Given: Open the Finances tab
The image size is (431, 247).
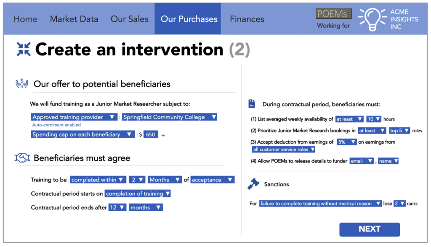Looking at the screenshot, I should click(x=247, y=19).
